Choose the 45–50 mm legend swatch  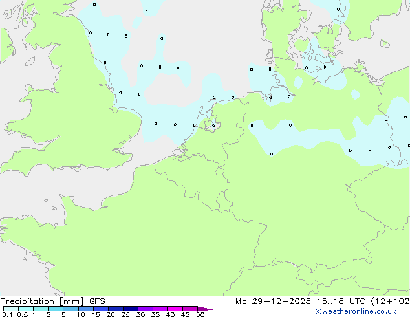(190, 309)
